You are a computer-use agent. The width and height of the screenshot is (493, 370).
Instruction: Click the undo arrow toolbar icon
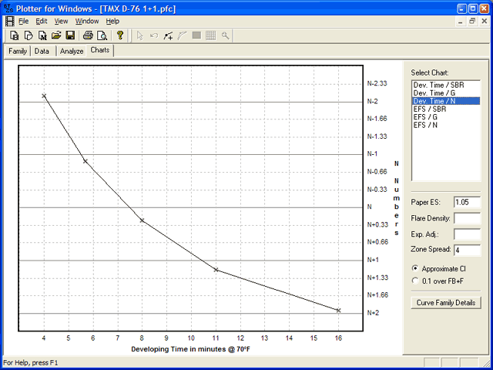154,35
